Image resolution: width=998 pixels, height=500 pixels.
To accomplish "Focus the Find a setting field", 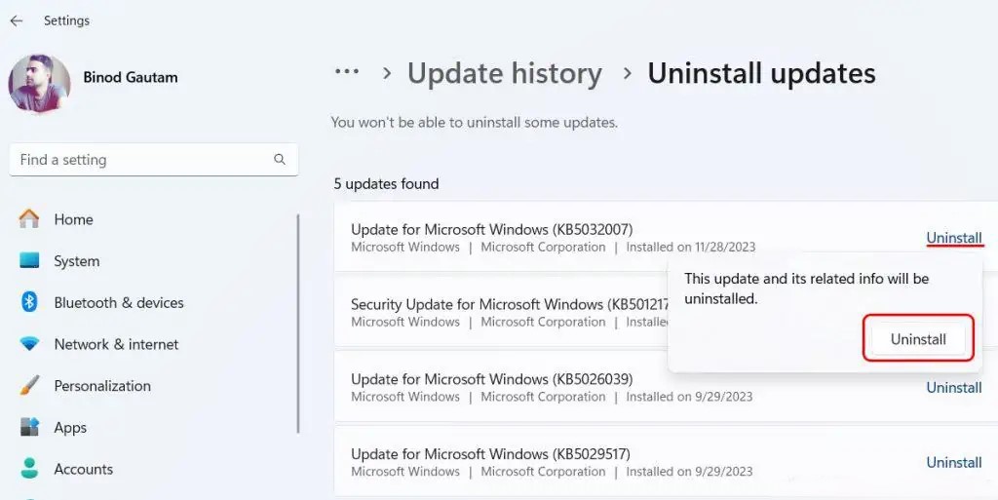I will 154,160.
